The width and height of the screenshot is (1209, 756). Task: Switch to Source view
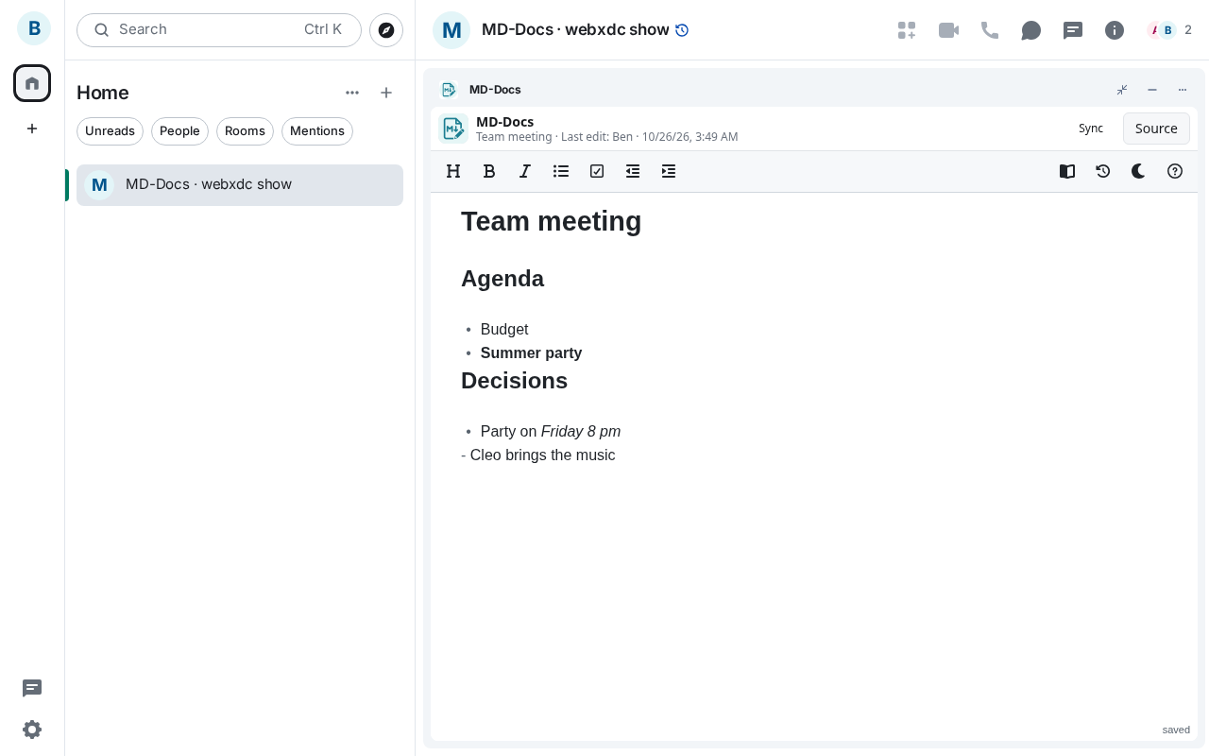click(1156, 129)
